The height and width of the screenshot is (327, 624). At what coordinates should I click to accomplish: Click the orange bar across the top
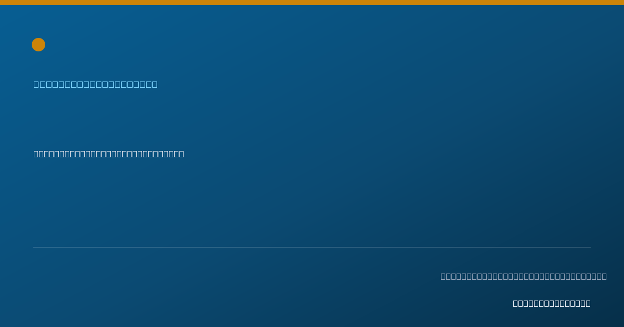click(x=312, y=3)
